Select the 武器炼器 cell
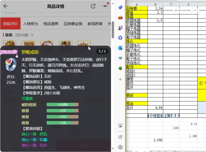 137,21
